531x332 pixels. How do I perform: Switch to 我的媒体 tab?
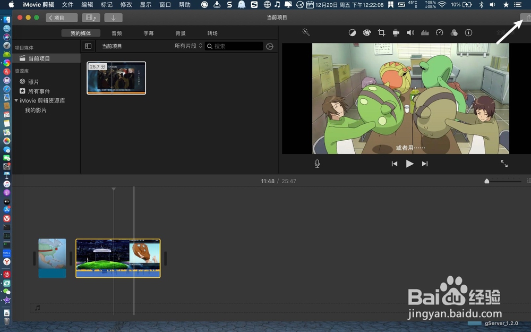81,33
